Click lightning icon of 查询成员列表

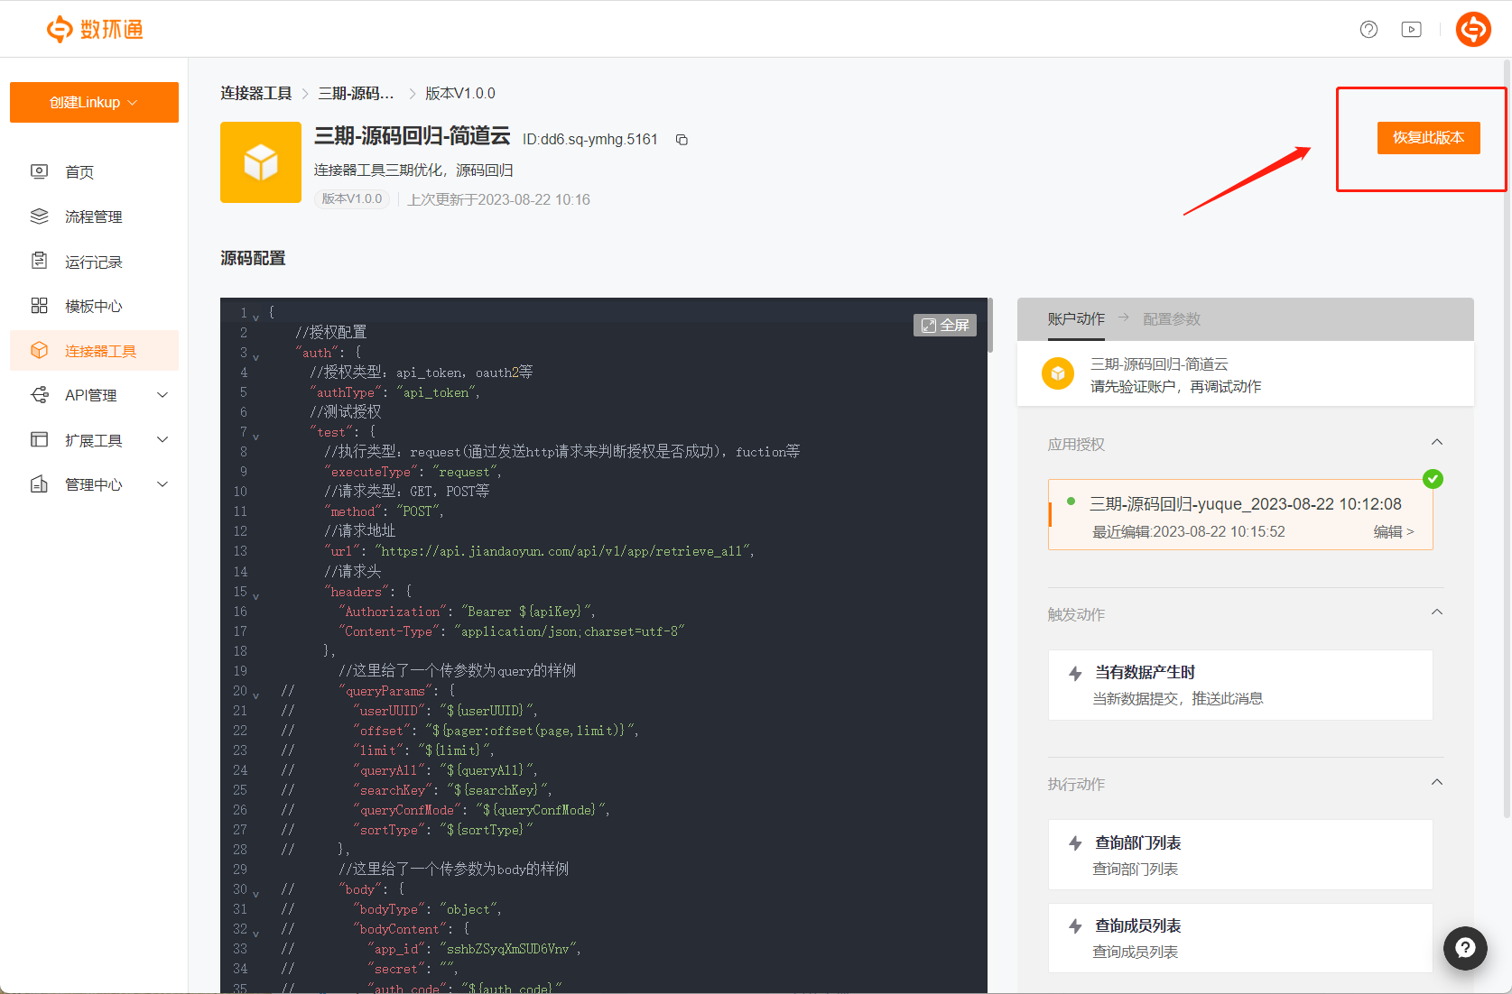click(x=1075, y=925)
